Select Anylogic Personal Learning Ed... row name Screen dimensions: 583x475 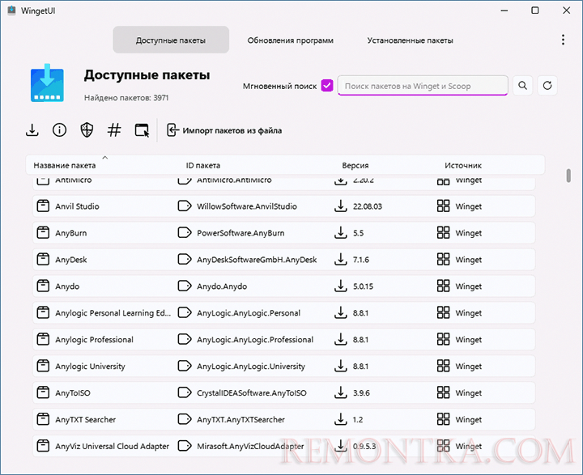point(113,313)
